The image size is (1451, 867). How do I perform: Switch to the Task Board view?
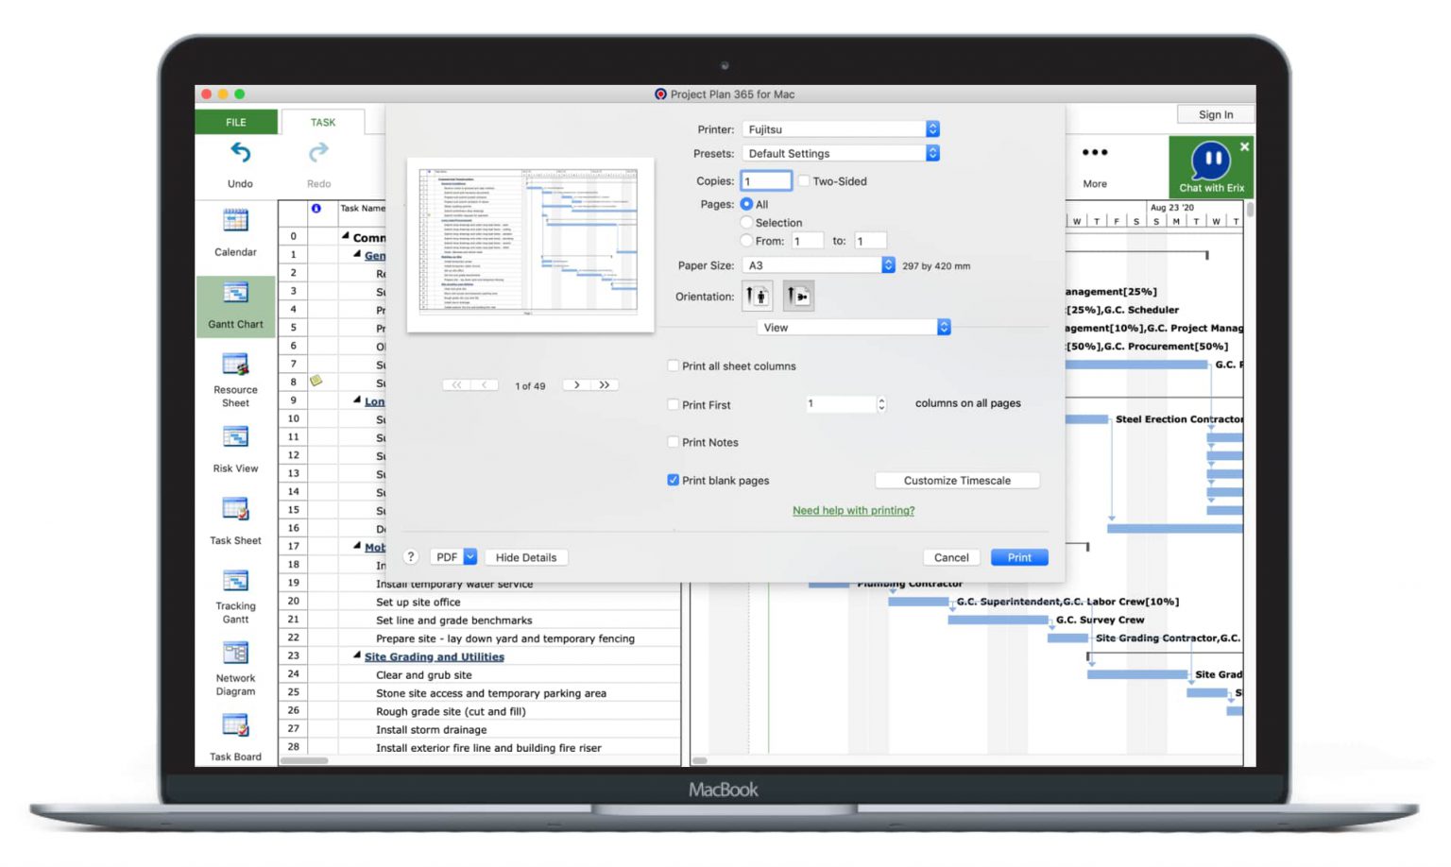(x=235, y=733)
